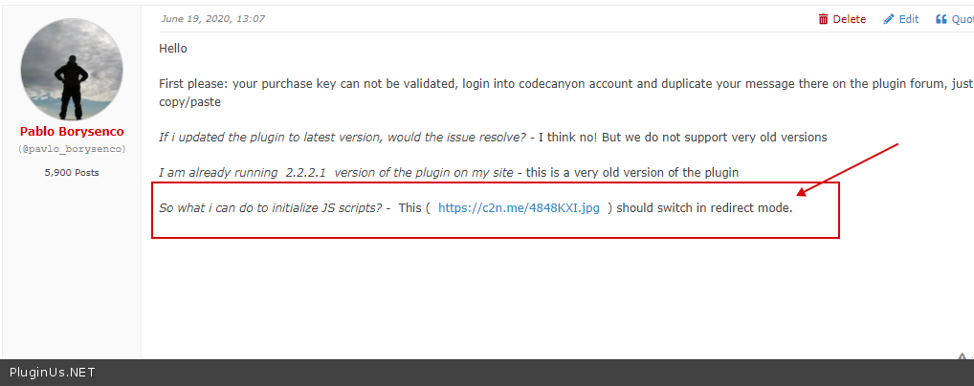Select the Quote post label

pyautogui.click(x=962, y=19)
